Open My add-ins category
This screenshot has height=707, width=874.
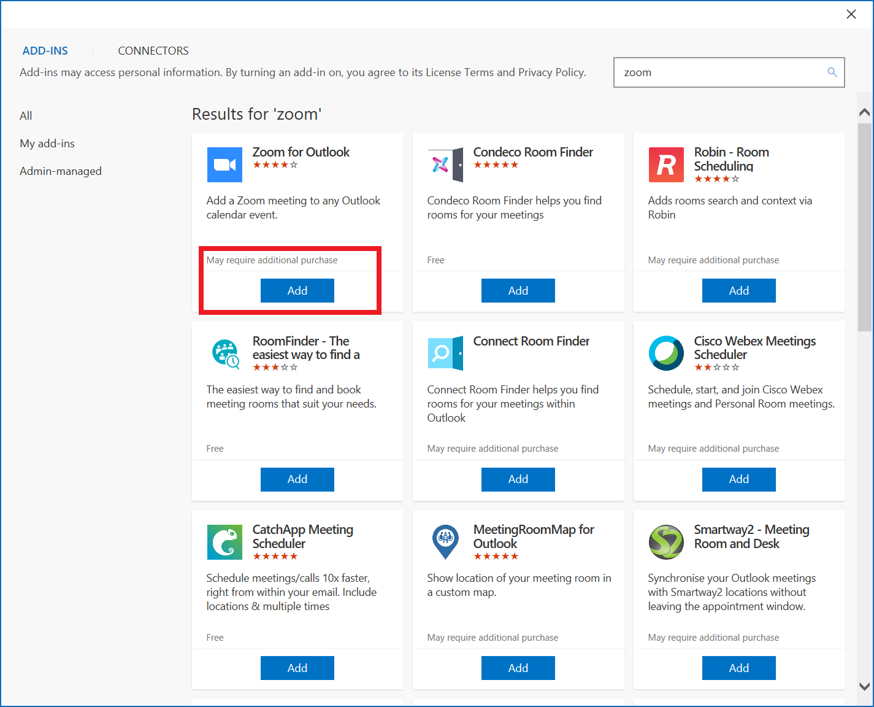point(47,144)
